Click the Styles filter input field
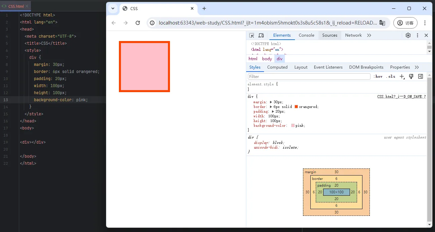The height and width of the screenshot is (232, 435). (309, 77)
